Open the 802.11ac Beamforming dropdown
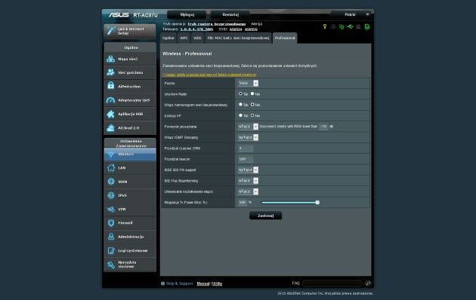The width and height of the screenshot is (476, 300). (248, 181)
